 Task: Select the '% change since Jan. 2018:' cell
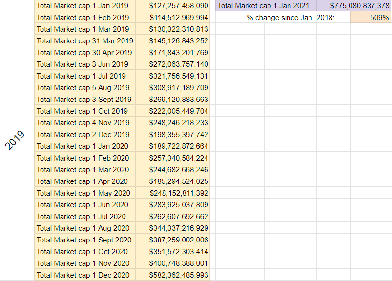(283, 17)
